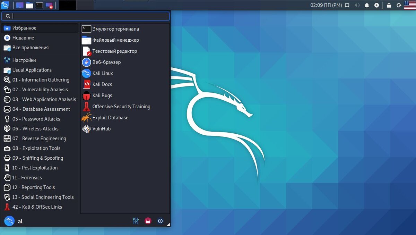
Task: Launch Эмулятор терминала icon
Action: [86, 29]
